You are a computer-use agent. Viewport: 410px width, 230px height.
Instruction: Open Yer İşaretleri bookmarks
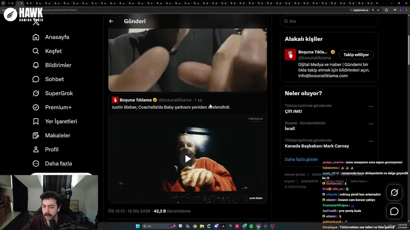55,121
